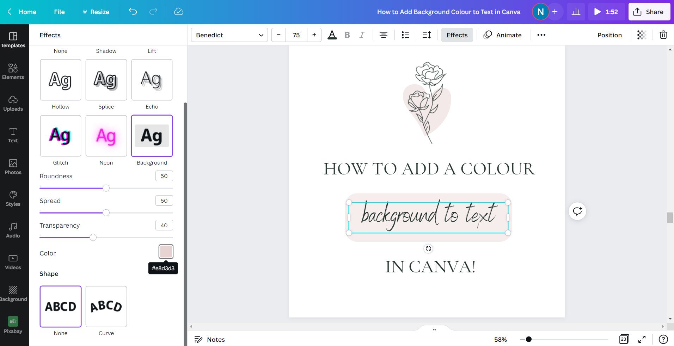This screenshot has height=346, width=674.
Task: Open the Photos sidebar panel
Action: (x=13, y=167)
